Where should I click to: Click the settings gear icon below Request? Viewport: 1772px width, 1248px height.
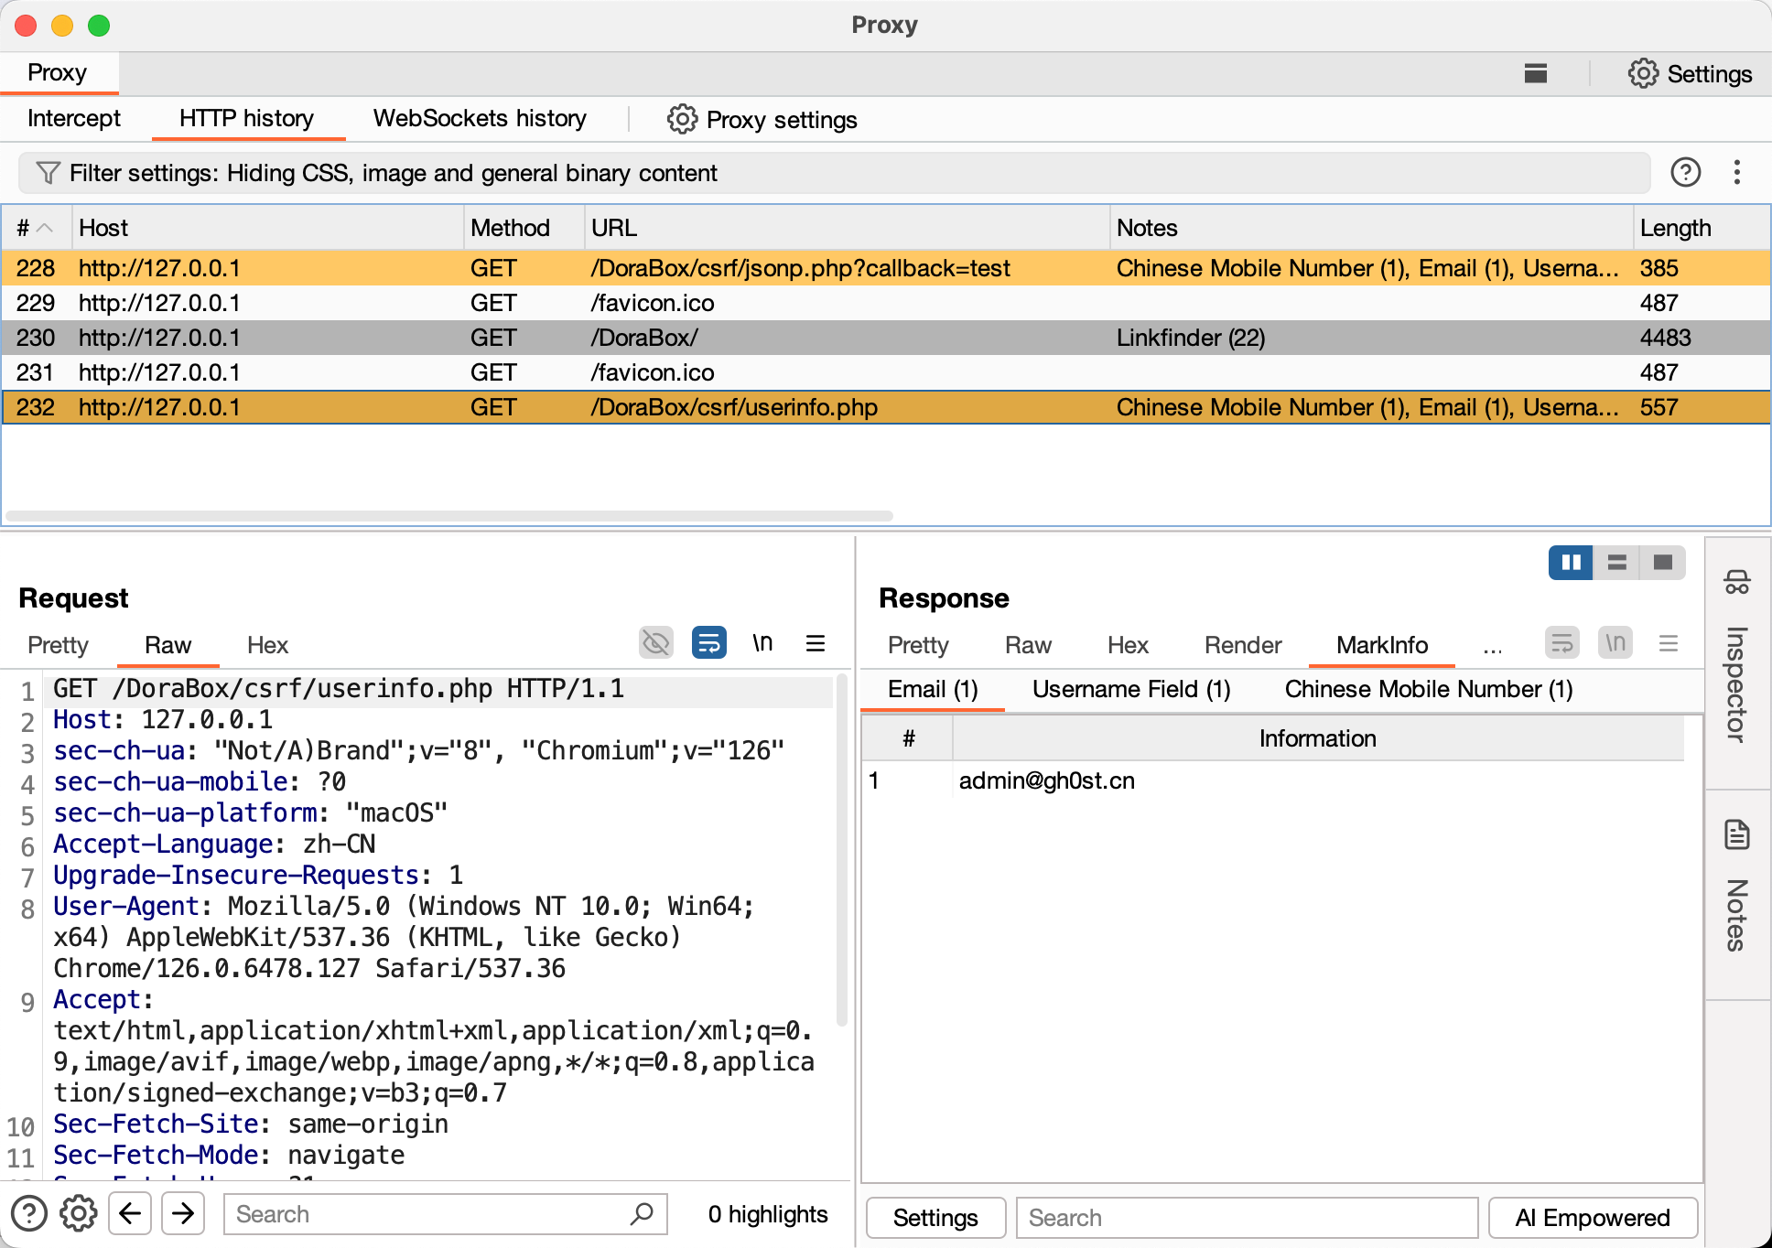coord(79,1213)
